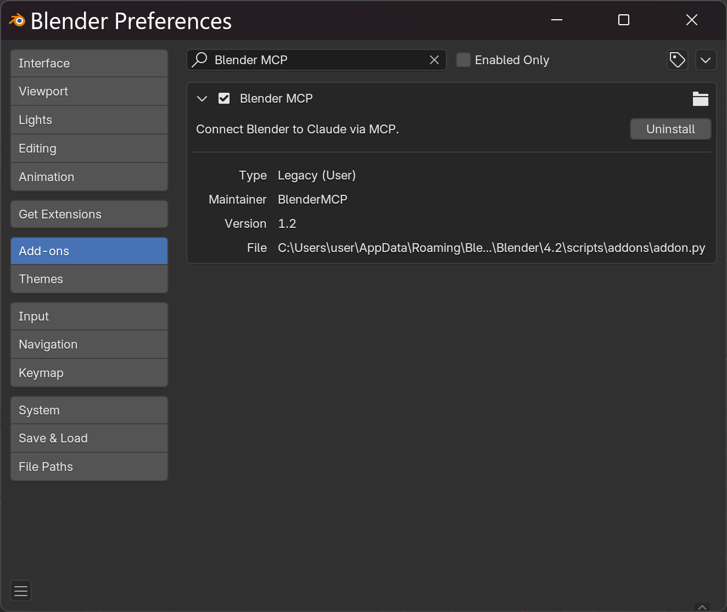
Task: Click the Blender MCP add-on title
Action: tap(276, 98)
